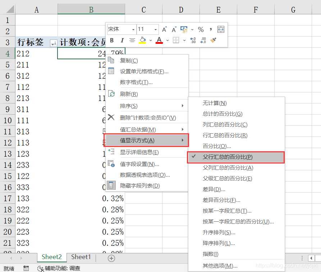
Task: Choose 百分比(O)... option
Action: (x=236, y=146)
